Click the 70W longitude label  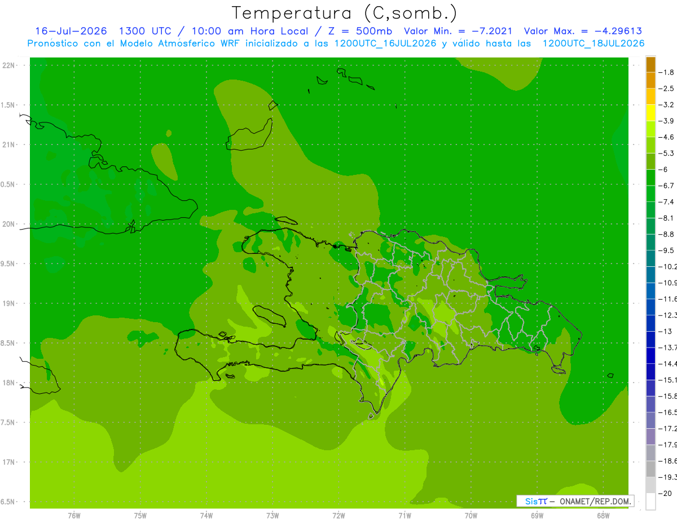click(x=471, y=515)
